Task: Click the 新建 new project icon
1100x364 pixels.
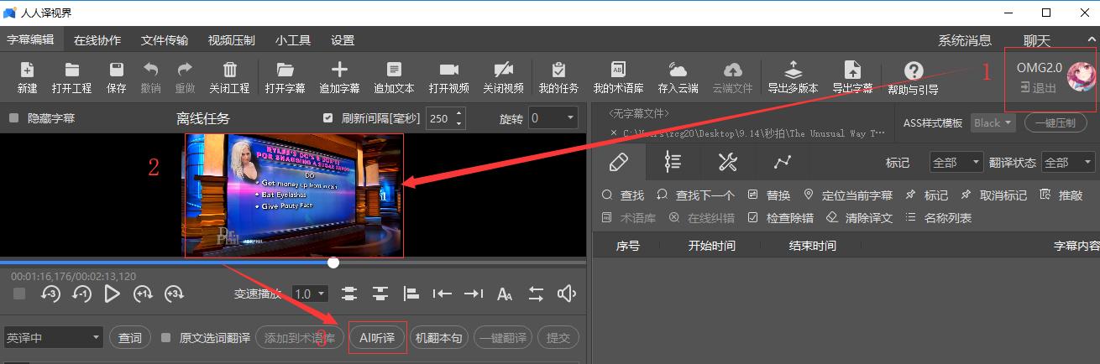Action: [x=27, y=77]
